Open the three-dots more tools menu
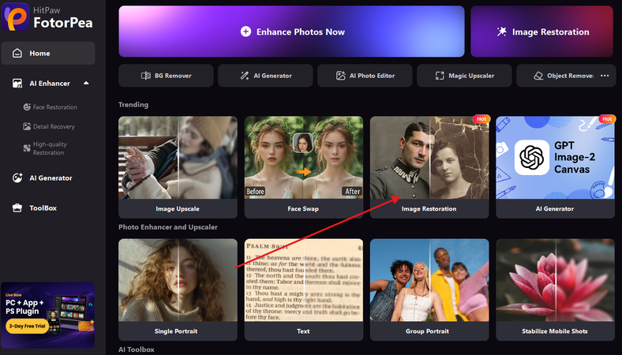622x355 pixels. 605,76
